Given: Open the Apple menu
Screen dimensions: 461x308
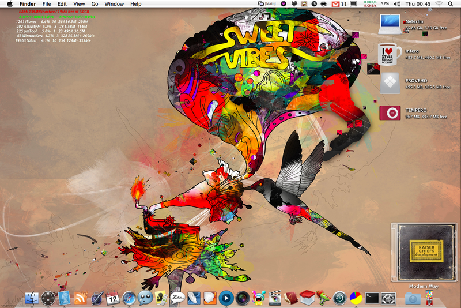Looking at the screenshot, I should [10, 4].
